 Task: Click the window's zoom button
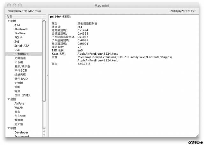20,5
